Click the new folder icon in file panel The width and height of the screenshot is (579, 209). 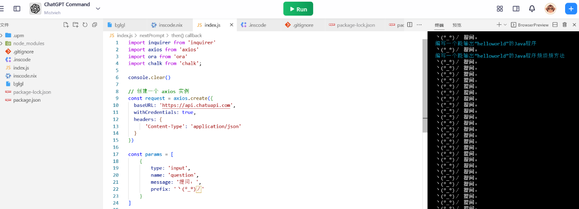click(x=76, y=25)
